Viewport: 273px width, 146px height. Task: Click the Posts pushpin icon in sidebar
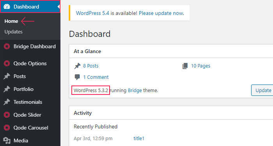pyautogui.click(x=7, y=76)
